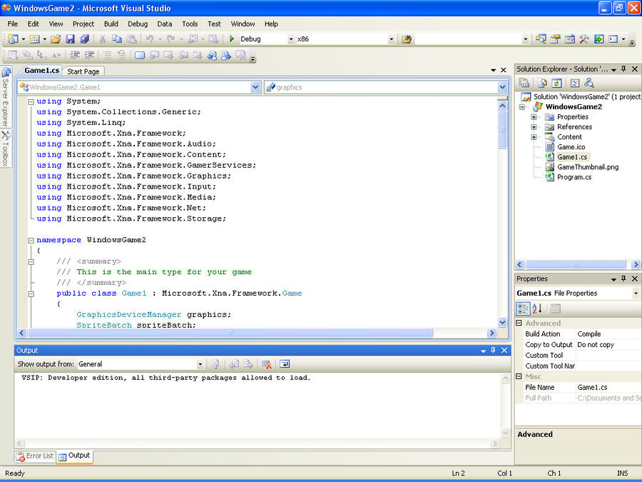Open Show output from General dropdown
The height and width of the screenshot is (482, 642).
pos(200,364)
